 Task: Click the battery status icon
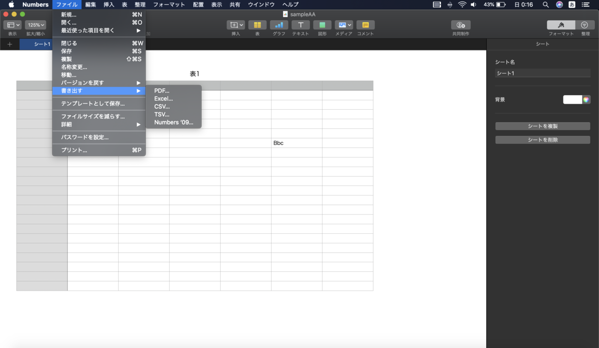[501, 4]
